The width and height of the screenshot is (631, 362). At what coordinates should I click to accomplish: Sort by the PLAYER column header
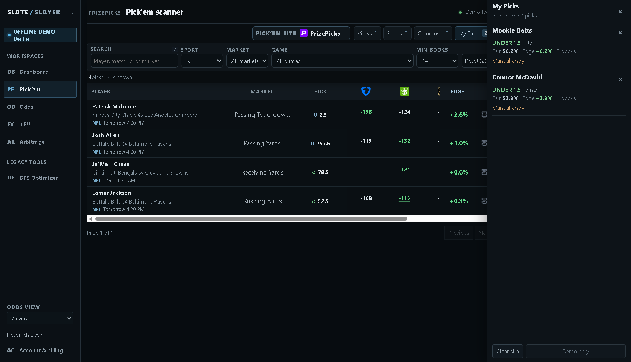click(x=103, y=91)
